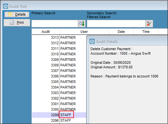
Task: Select audit row 3309
Action: (59, 60)
